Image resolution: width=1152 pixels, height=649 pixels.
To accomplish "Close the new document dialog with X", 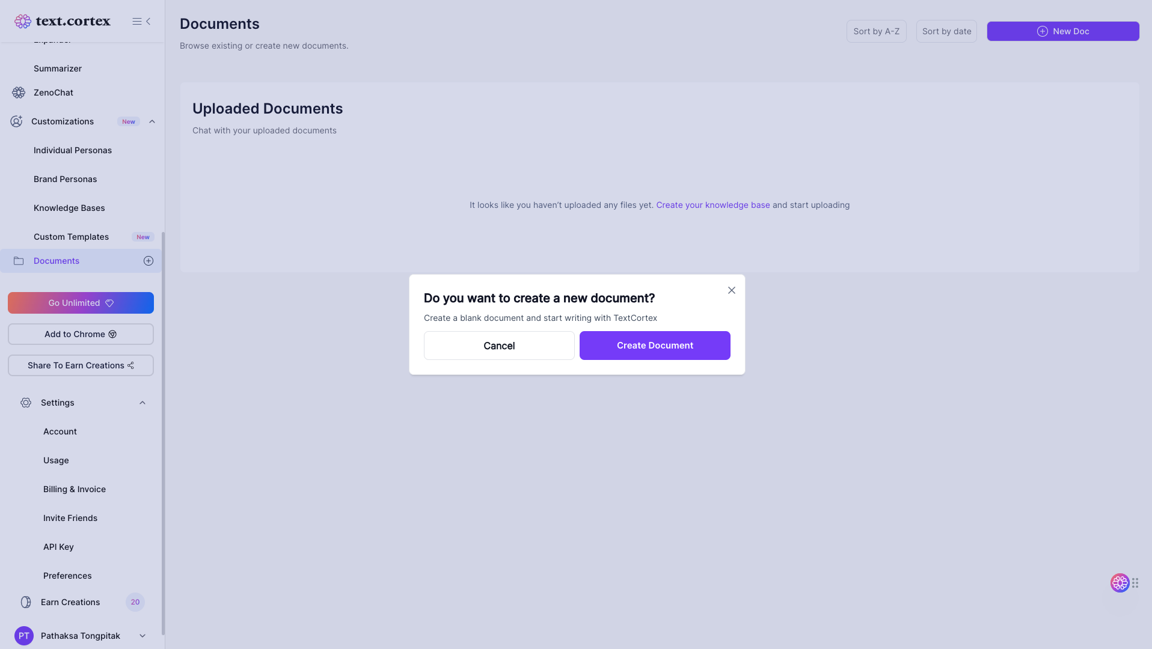I will 731,290.
